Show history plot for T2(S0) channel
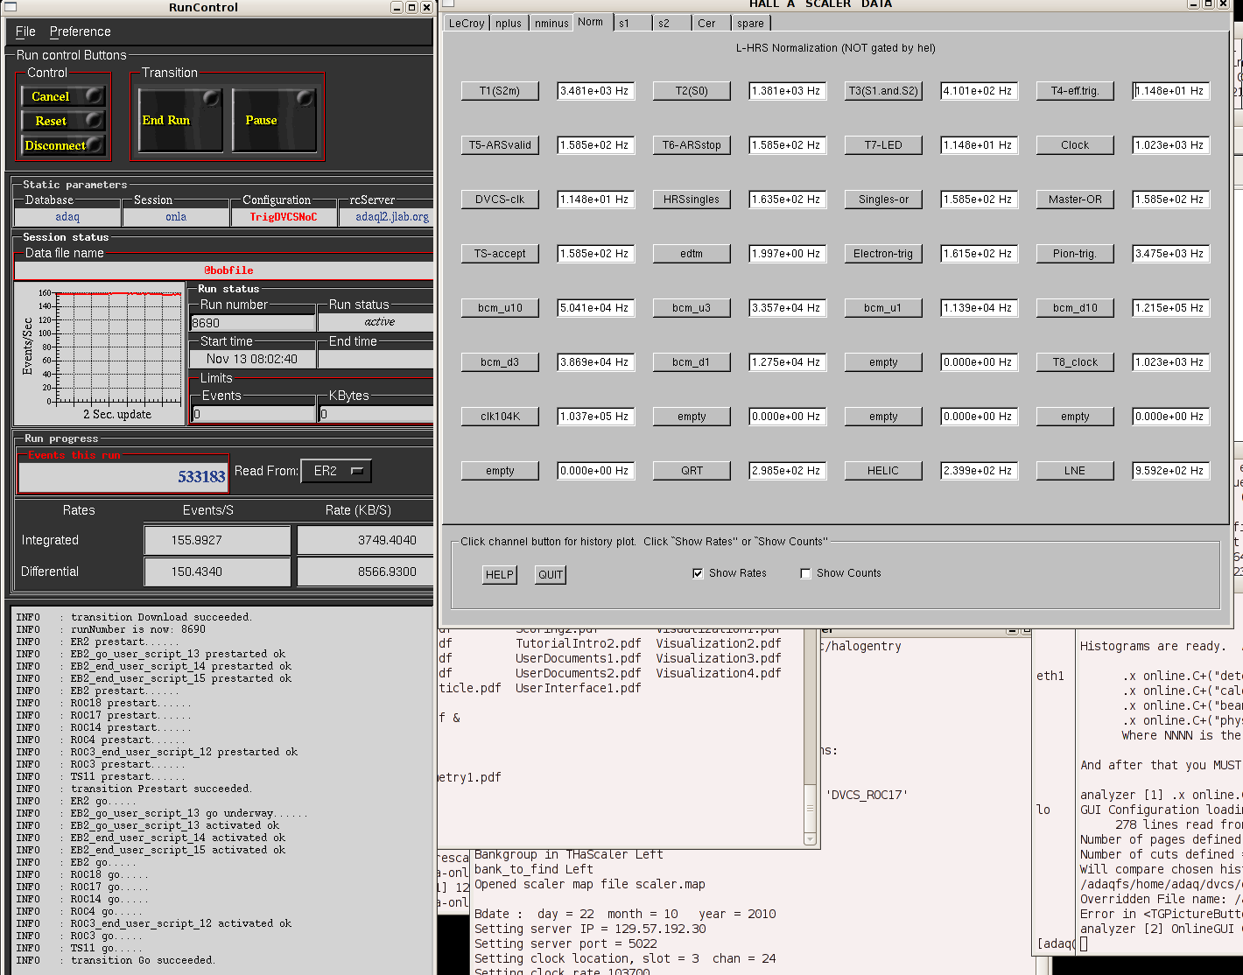This screenshot has width=1243, height=975. point(692,91)
